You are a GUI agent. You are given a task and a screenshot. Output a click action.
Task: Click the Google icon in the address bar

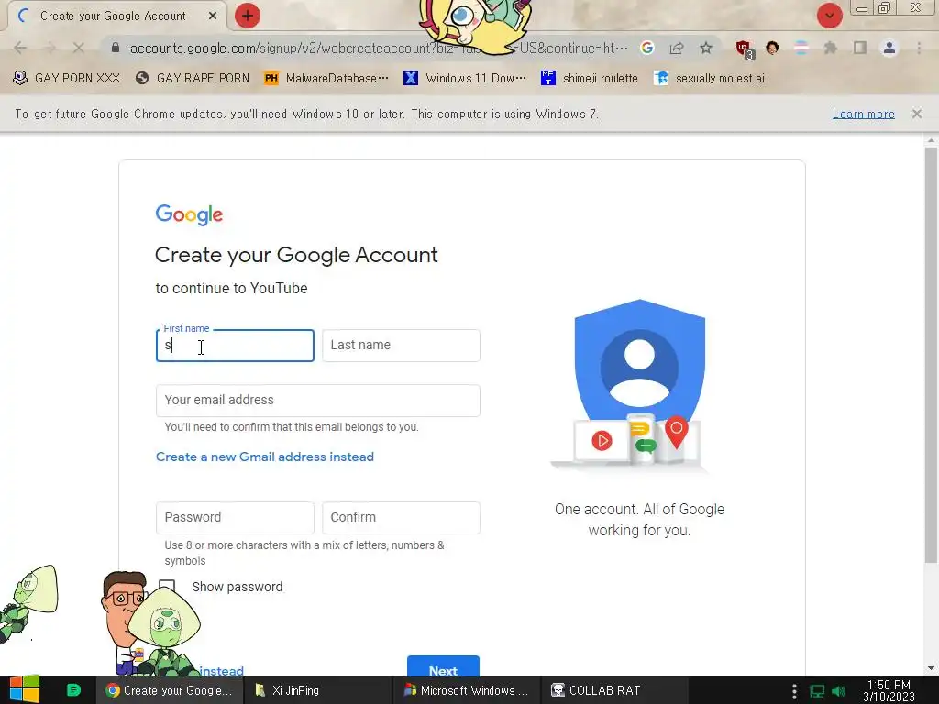(x=646, y=48)
